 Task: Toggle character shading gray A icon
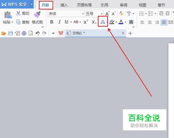point(131,22)
